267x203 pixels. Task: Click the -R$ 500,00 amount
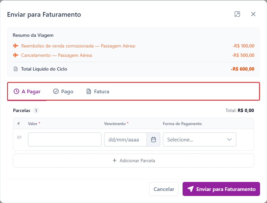point(243,55)
